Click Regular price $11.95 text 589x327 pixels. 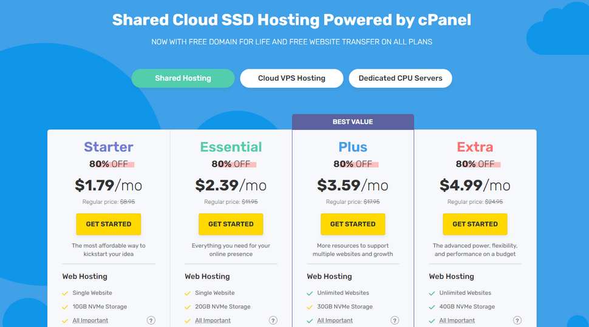[231, 202]
